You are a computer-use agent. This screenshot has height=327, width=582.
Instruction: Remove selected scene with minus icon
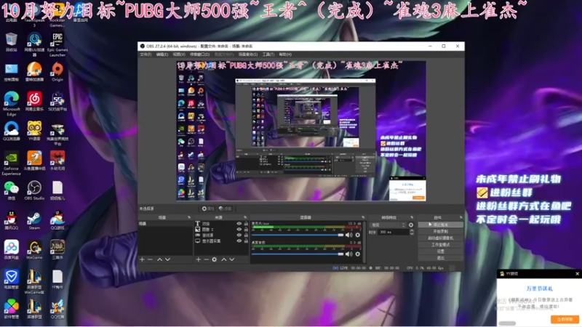point(150,259)
